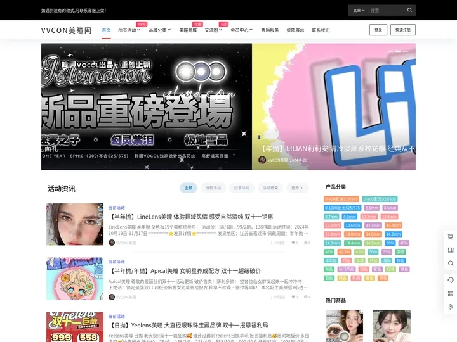
Task: Open the Apical cartoon doll thumbnail
Action: pos(75,279)
